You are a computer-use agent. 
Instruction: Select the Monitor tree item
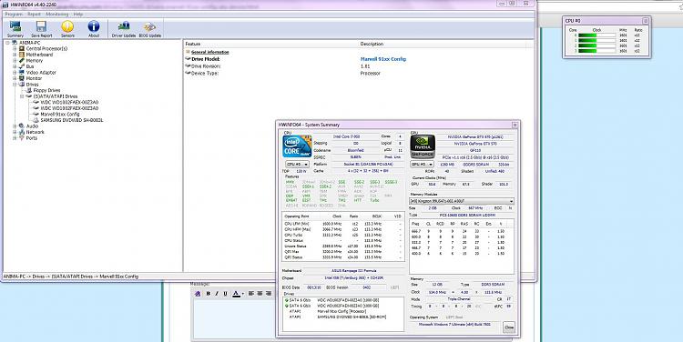[x=34, y=78]
